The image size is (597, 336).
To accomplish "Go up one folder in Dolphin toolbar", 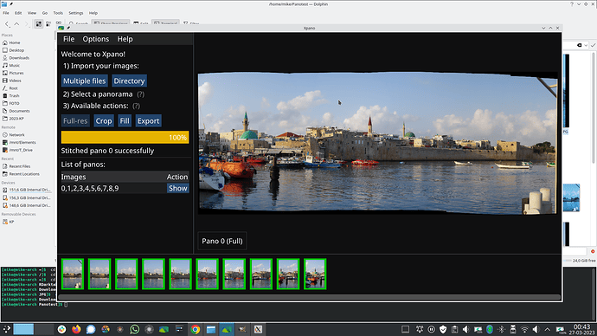I will point(16,23).
